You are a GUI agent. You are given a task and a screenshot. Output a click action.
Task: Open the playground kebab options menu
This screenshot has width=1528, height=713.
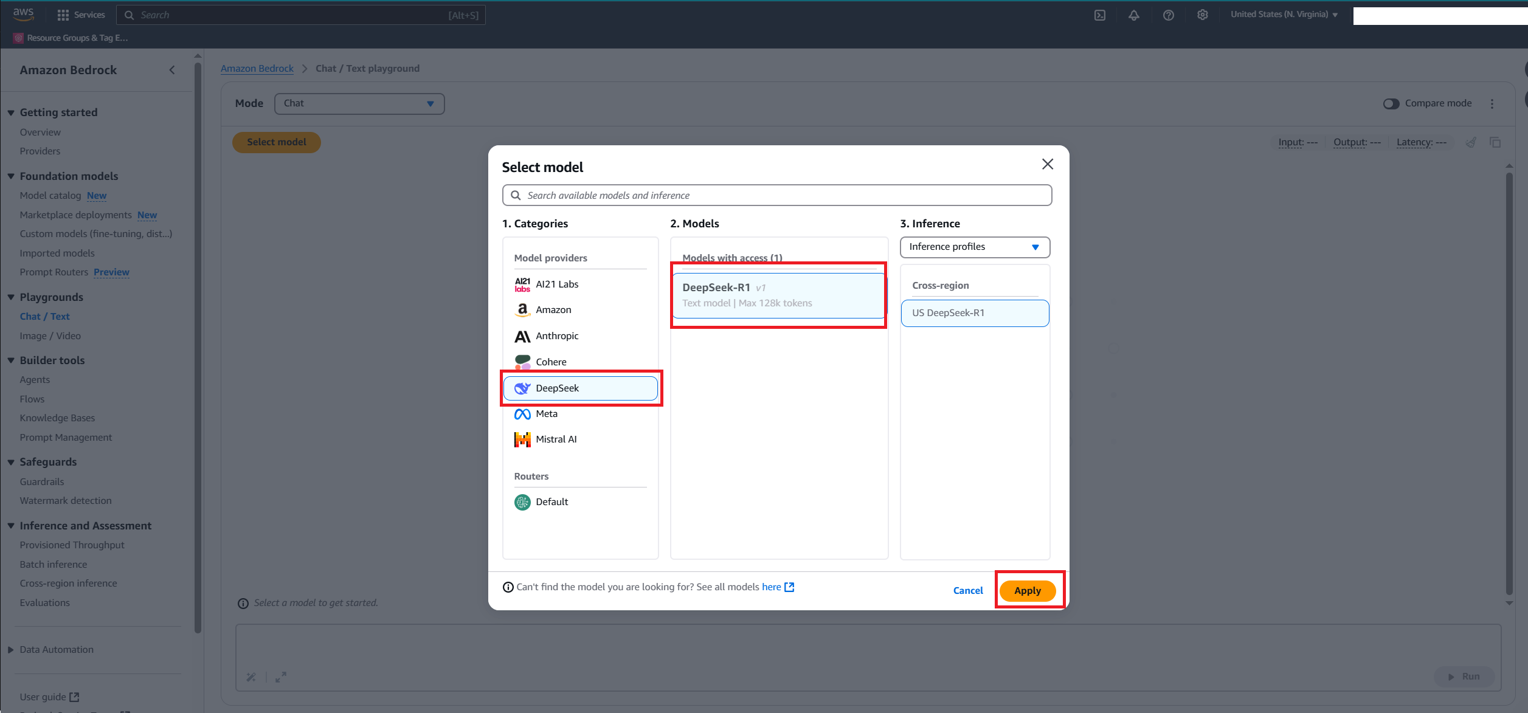click(x=1492, y=104)
